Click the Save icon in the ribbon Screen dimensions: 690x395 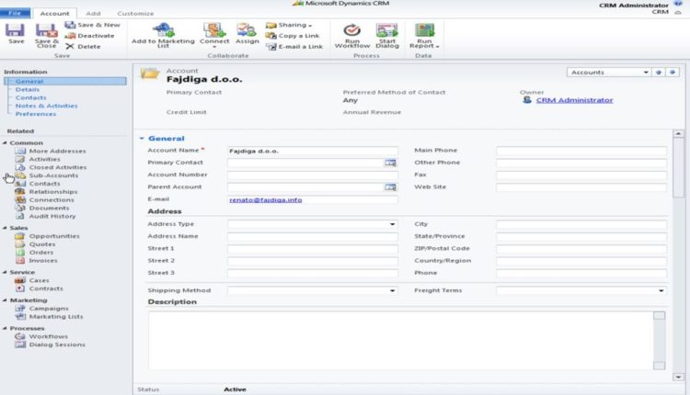(x=16, y=32)
